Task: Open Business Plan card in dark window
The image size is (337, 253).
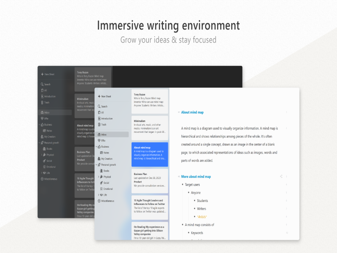Action: [85, 159]
